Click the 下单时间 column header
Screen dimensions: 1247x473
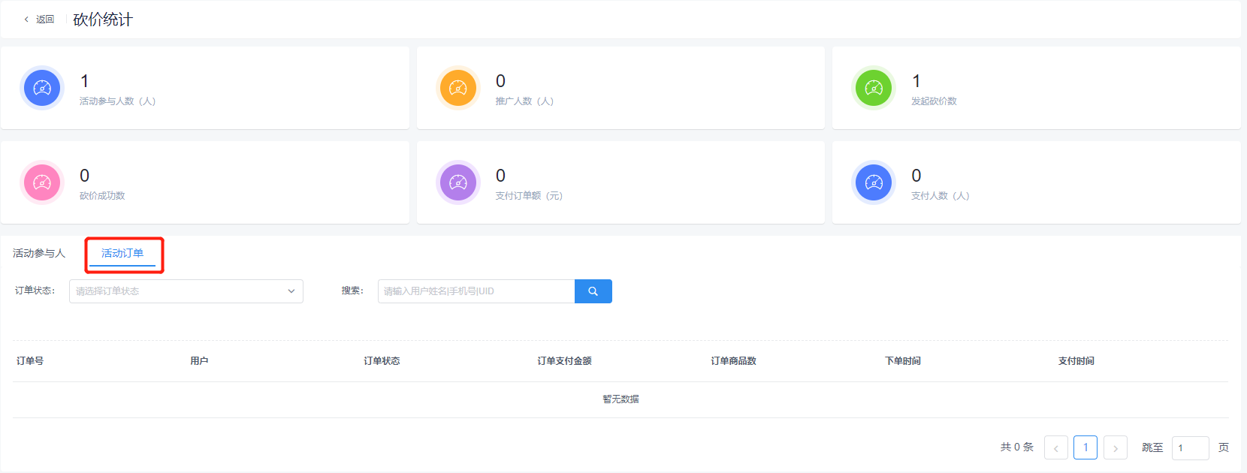point(903,361)
